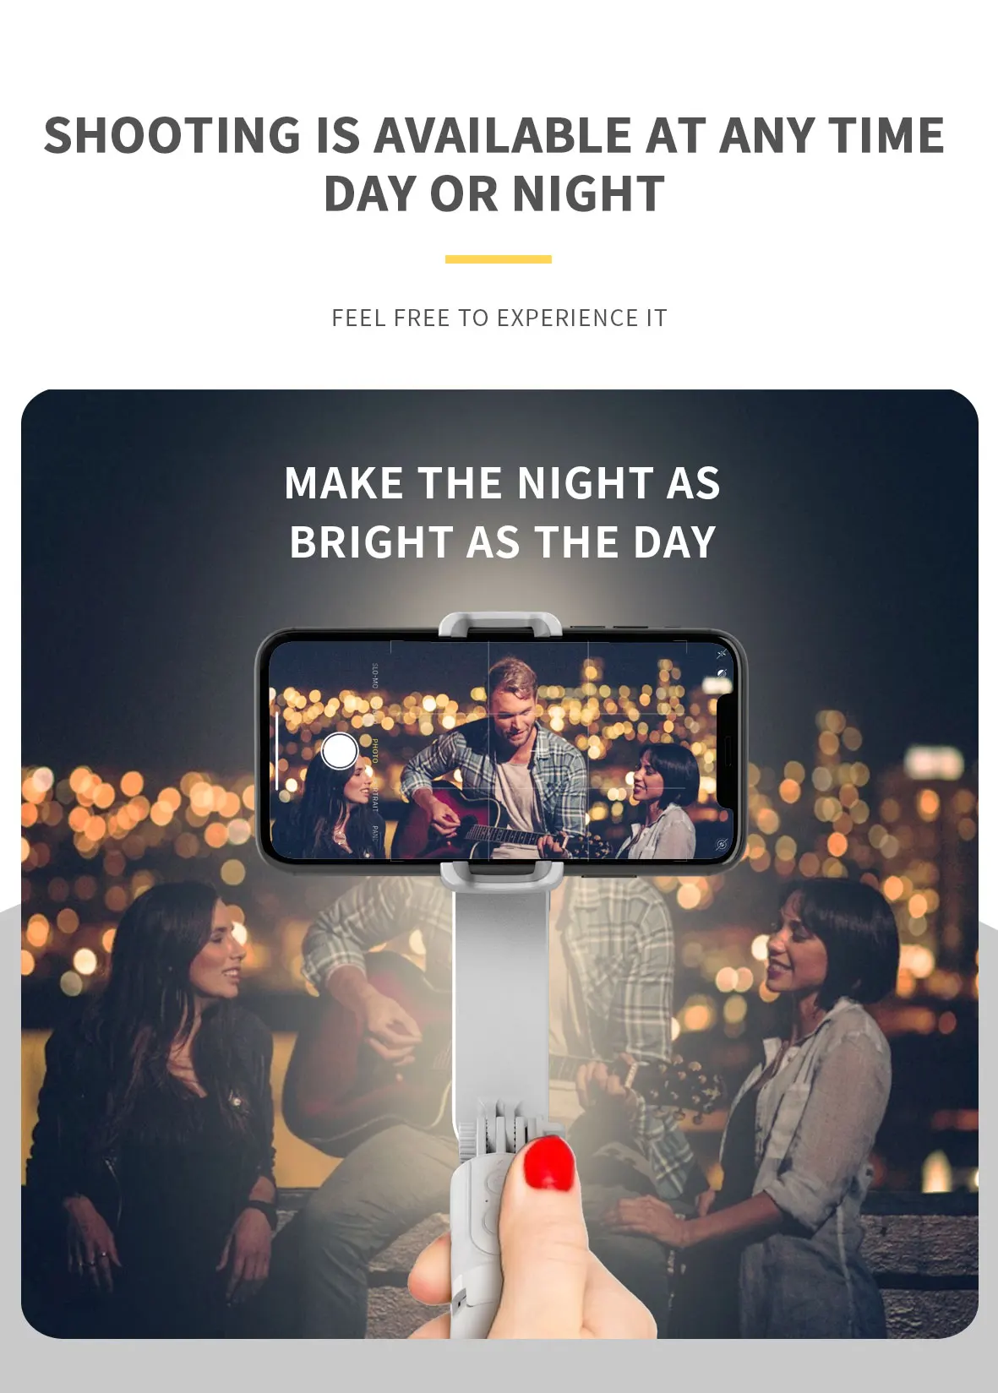Click 'SHOOTING IS AVAILABLE AT ANY TIME' heading
The height and width of the screenshot is (1393, 998).
coord(494,135)
